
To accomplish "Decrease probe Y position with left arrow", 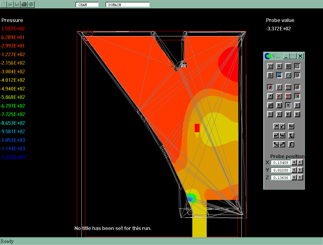I will tap(294, 170).
